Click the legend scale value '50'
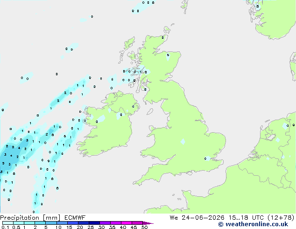The image size is (296, 229). [x=144, y=227]
